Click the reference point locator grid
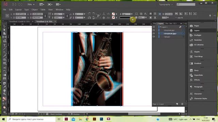The image size is (218, 122). coord(7,16)
